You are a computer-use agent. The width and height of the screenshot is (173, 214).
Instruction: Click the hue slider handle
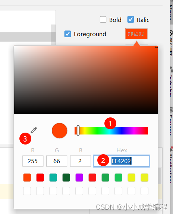click(78, 130)
